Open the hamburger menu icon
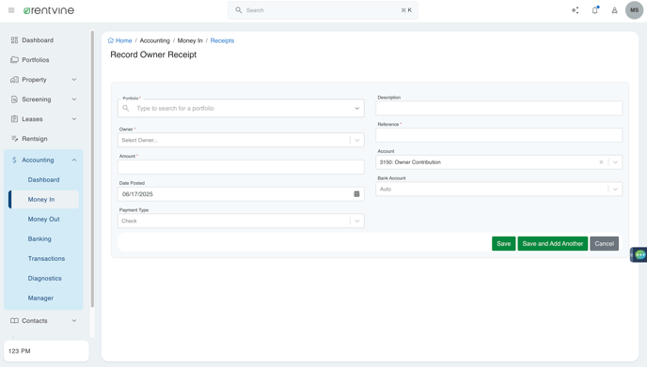The image size is (647, 367). coord(11,10)
